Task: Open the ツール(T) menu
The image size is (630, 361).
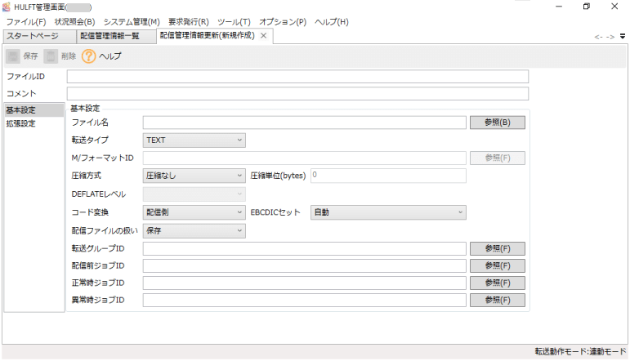Action: [234, 22]
